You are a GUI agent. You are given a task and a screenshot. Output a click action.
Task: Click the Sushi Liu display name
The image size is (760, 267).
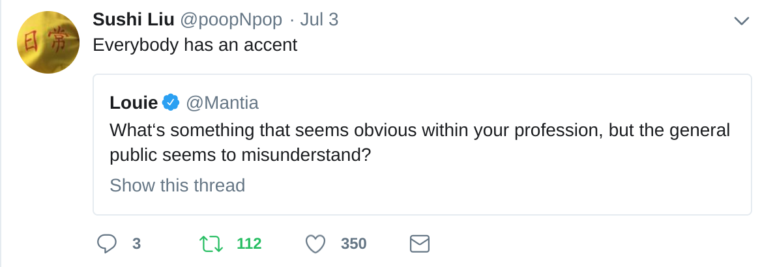point(133,20)
